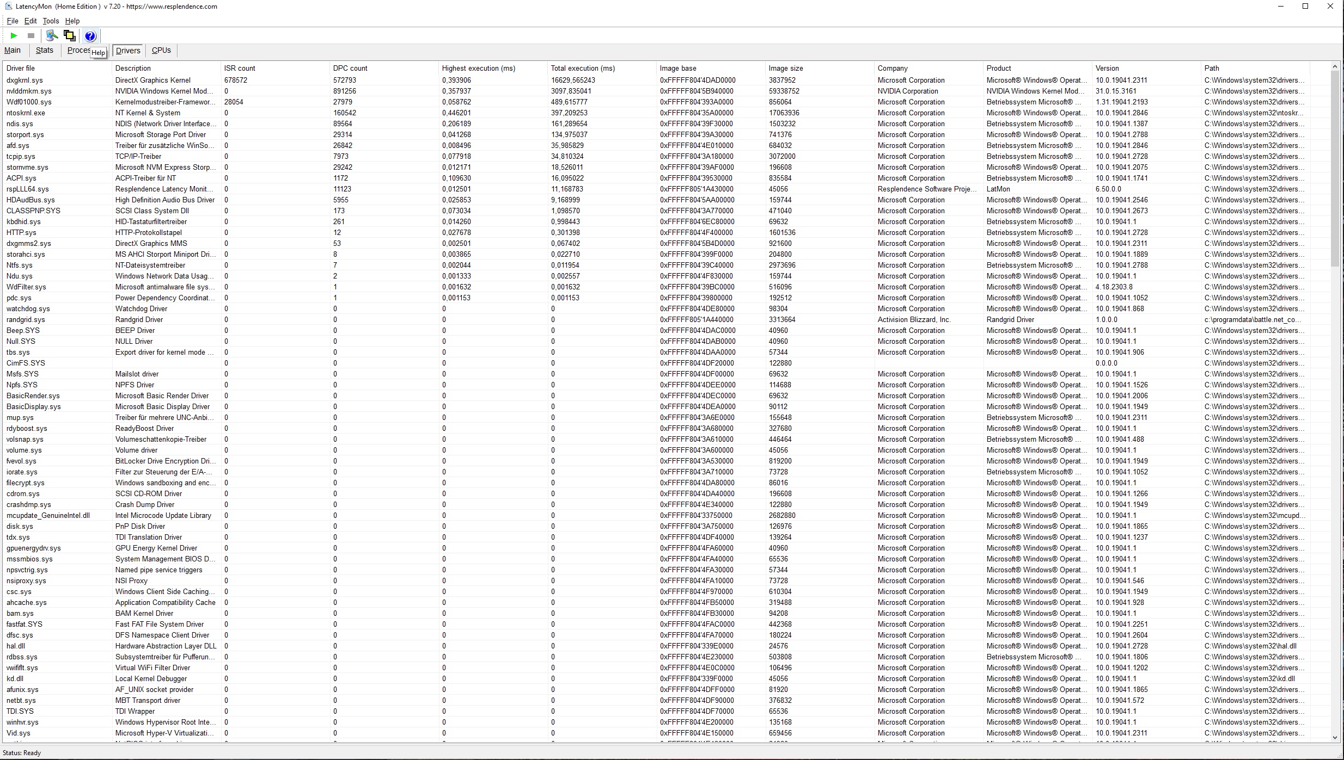Sort by DPC count column header
The height and width of the screenshot is (760, 1344).
(x=350, y=68)
